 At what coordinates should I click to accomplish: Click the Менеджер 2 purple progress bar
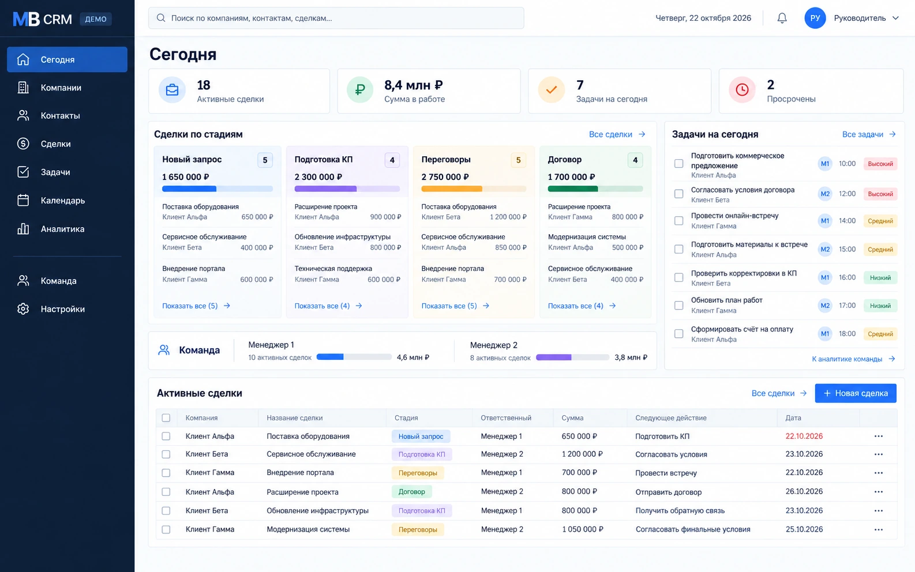coord(572,357)
